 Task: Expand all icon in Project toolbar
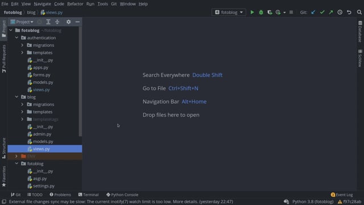click(48, 22)
